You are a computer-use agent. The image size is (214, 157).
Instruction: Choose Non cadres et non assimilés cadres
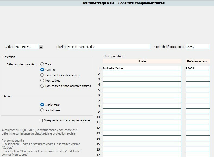tap(42, 86)
